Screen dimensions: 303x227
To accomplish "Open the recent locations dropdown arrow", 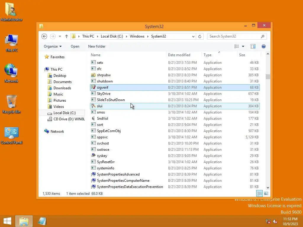I will point(60,36).
